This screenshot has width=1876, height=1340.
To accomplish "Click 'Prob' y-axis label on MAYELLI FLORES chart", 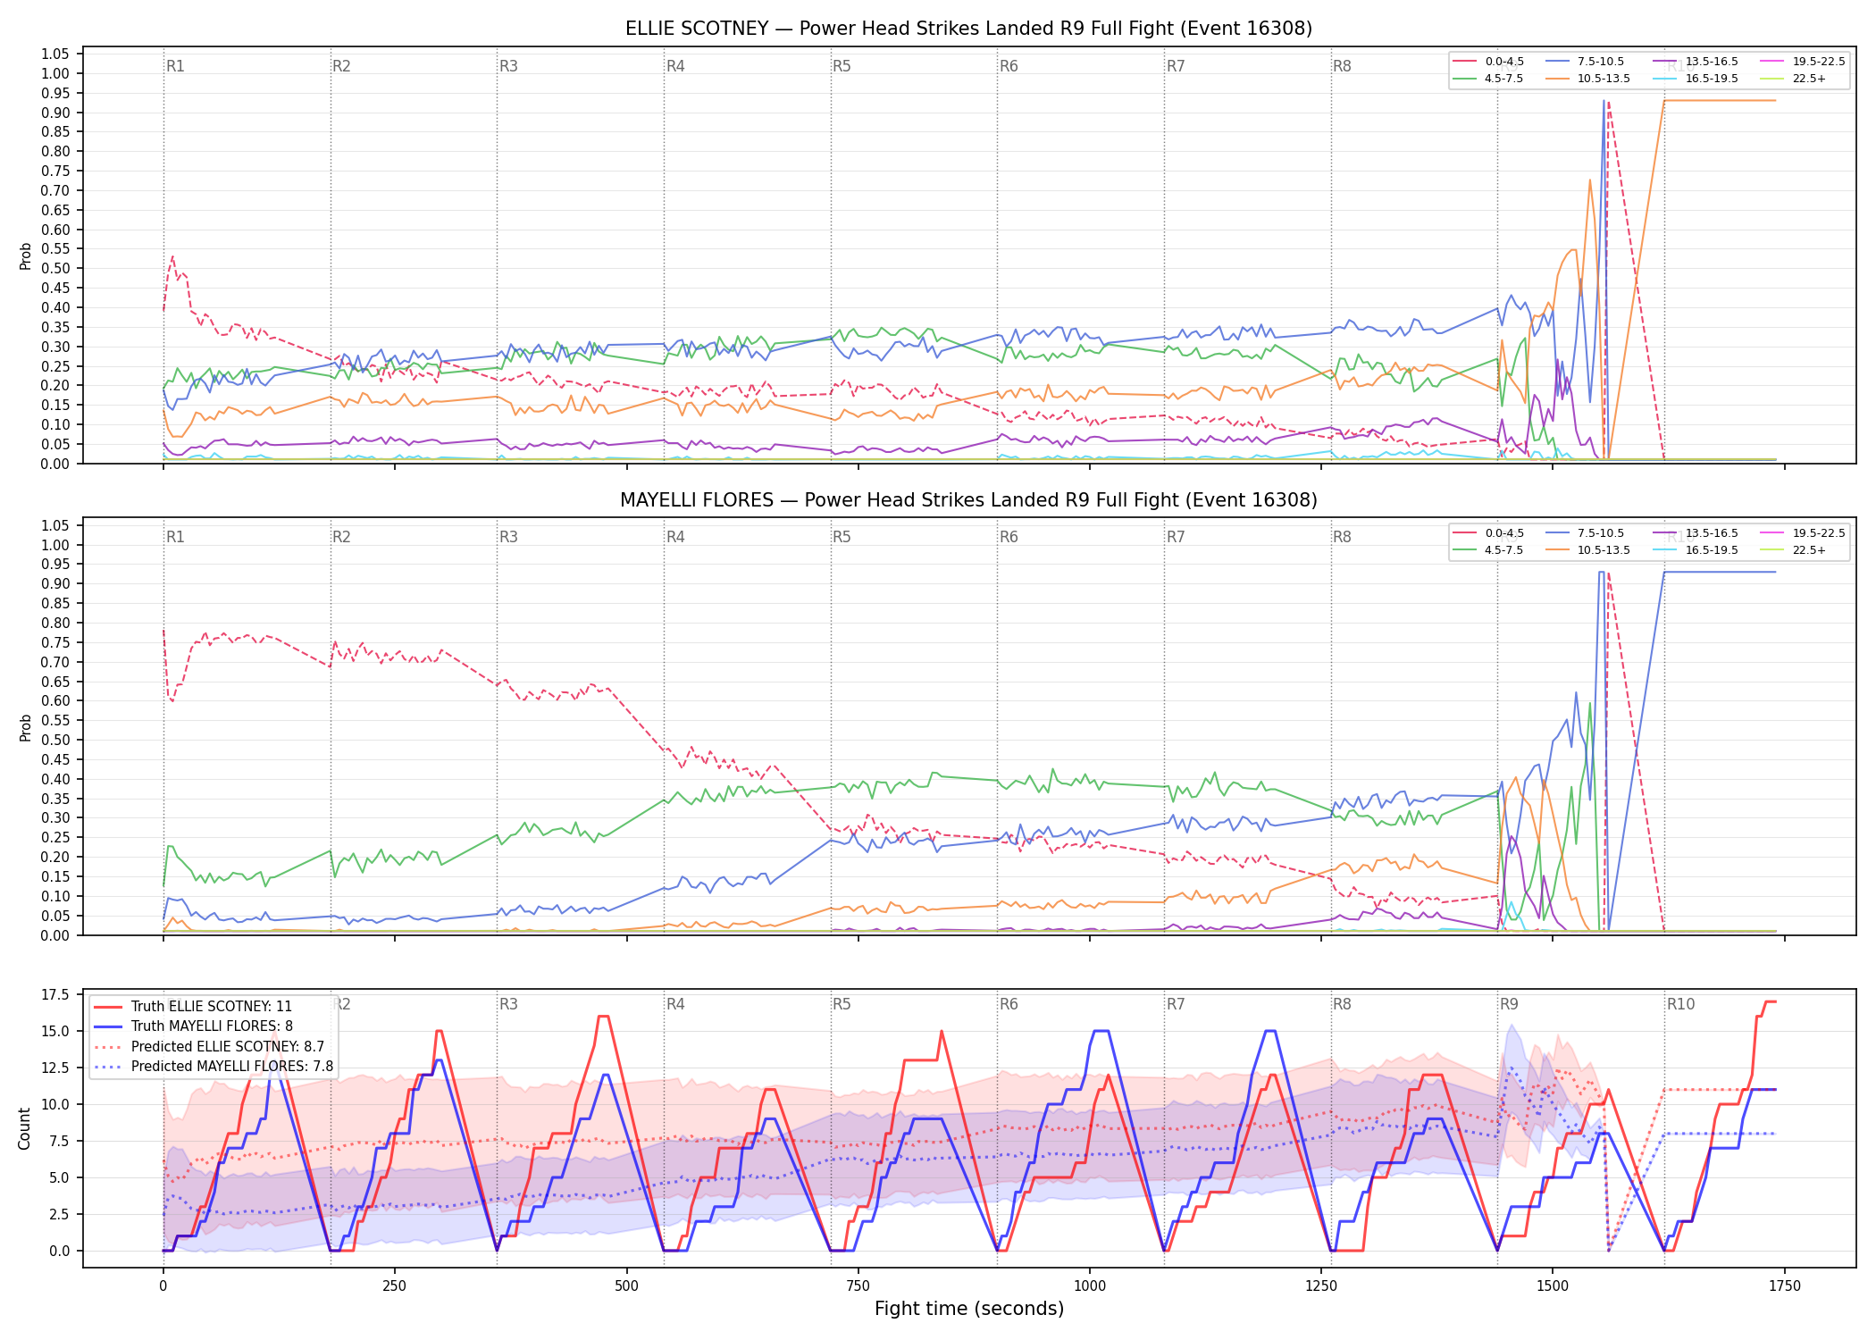I will tap(26, 727).
